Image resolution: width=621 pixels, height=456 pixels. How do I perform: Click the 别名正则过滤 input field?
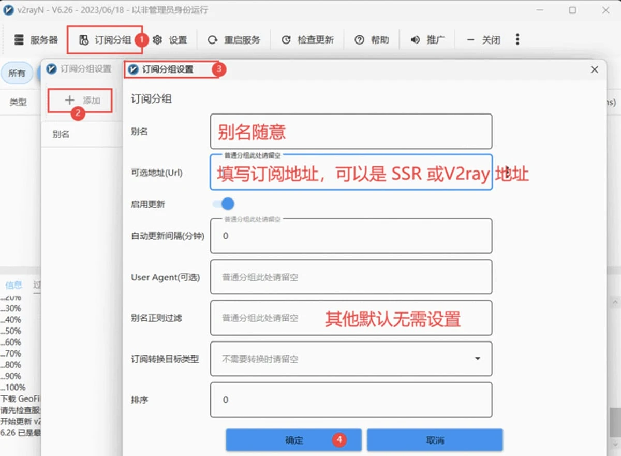(351, 318)
